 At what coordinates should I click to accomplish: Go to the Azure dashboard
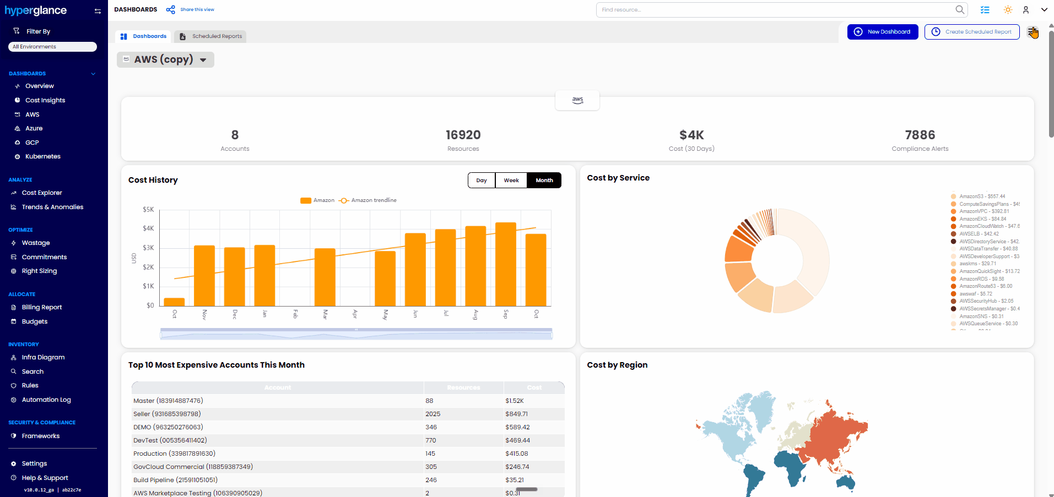34,128
